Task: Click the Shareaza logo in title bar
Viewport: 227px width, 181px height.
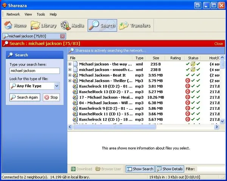Action: pos(5,6)
